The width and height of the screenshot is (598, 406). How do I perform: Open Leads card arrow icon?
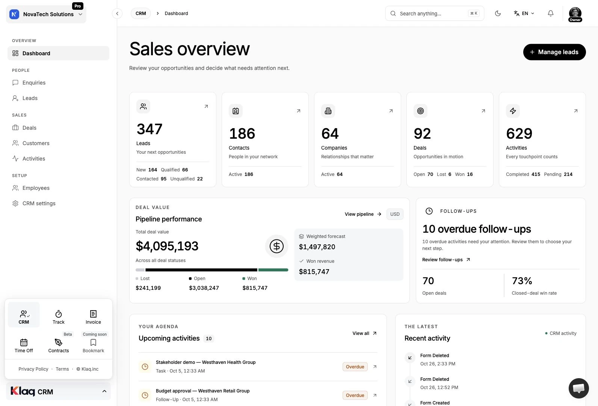206,106
